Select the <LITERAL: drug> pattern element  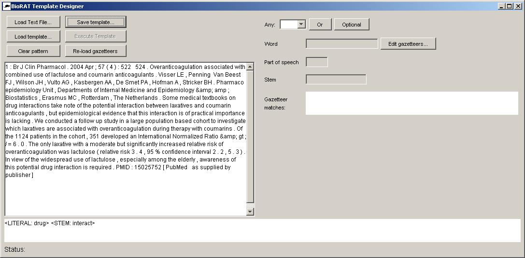click(27, 223)
